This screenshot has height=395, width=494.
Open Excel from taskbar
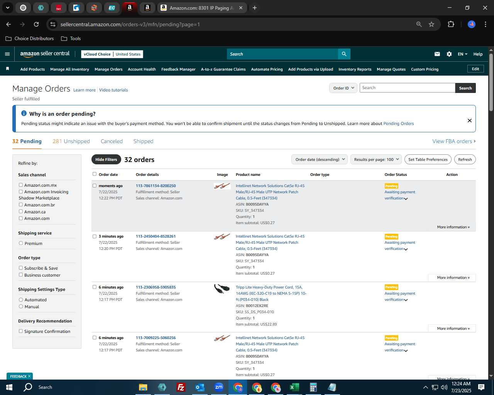point(294,387)
